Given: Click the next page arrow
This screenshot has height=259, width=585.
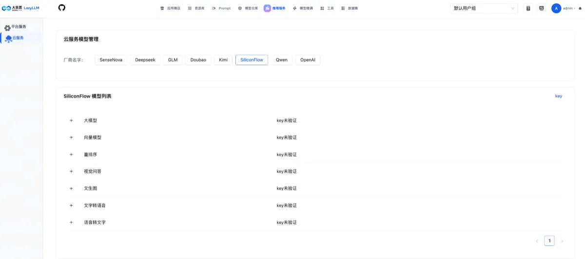Looking at the screenshot, I should click(x=562, y=241).
